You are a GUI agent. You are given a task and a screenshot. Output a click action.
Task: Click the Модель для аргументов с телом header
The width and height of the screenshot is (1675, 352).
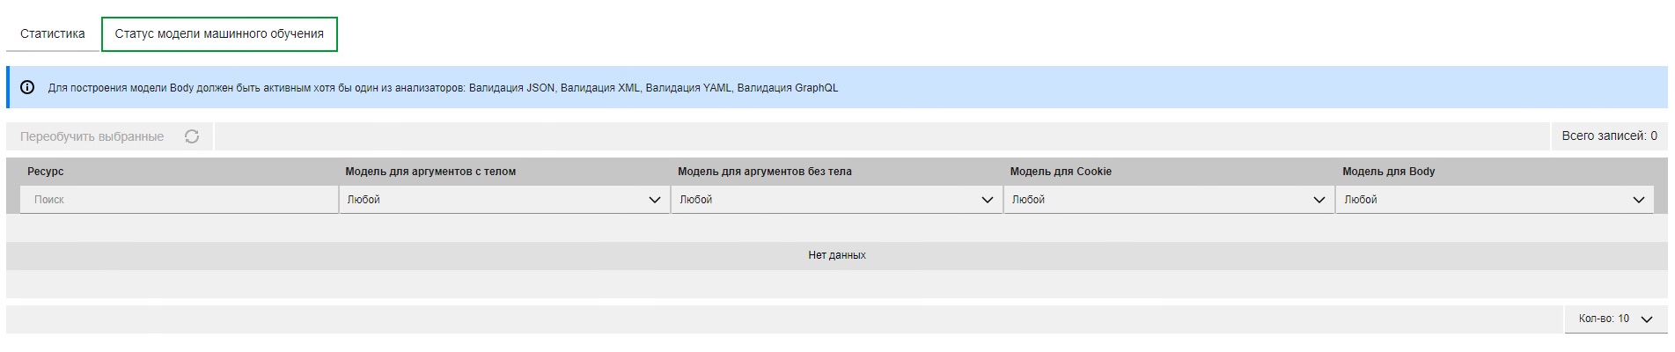430,172
